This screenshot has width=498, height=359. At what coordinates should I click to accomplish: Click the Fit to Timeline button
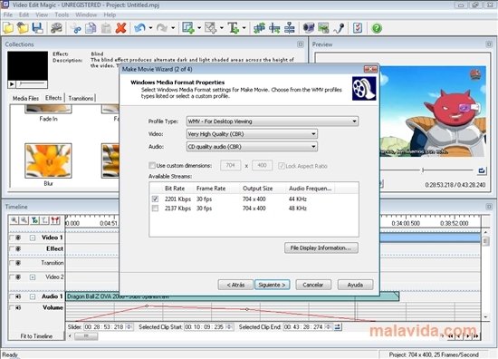point(36,335)
